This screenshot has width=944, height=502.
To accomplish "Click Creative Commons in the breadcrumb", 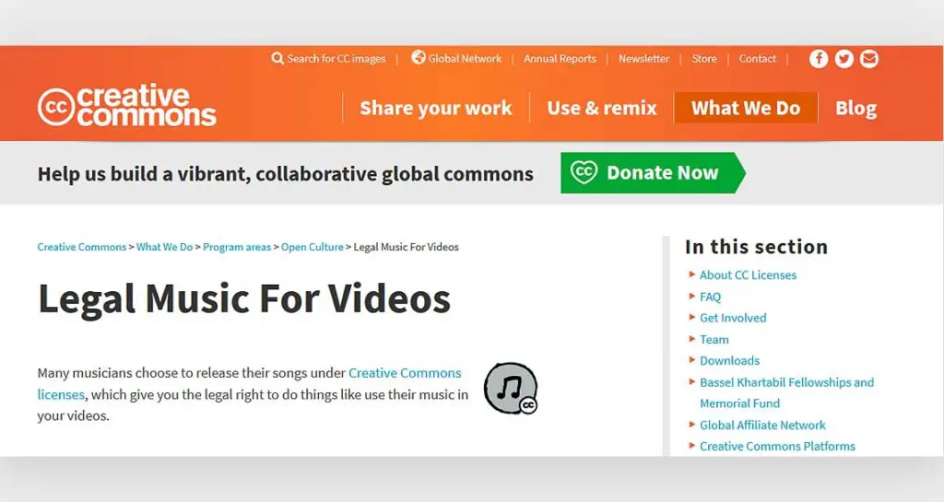I will click(x=82, y=247).
